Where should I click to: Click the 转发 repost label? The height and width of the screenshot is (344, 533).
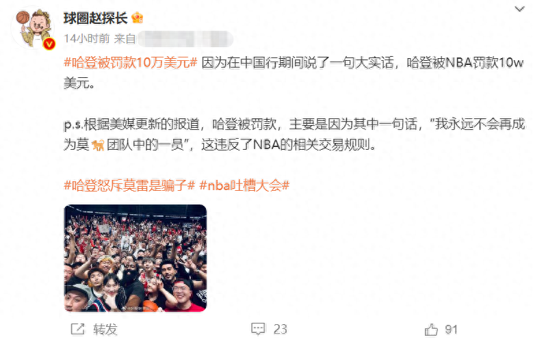(105, 330)
